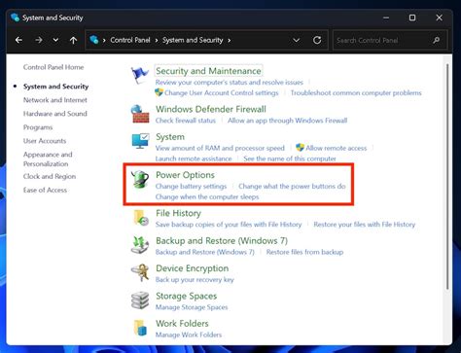Viewport: 461px width, 353px height.
Task: Select Hardware and Sound in sidebar
Action: pos(55,114)
